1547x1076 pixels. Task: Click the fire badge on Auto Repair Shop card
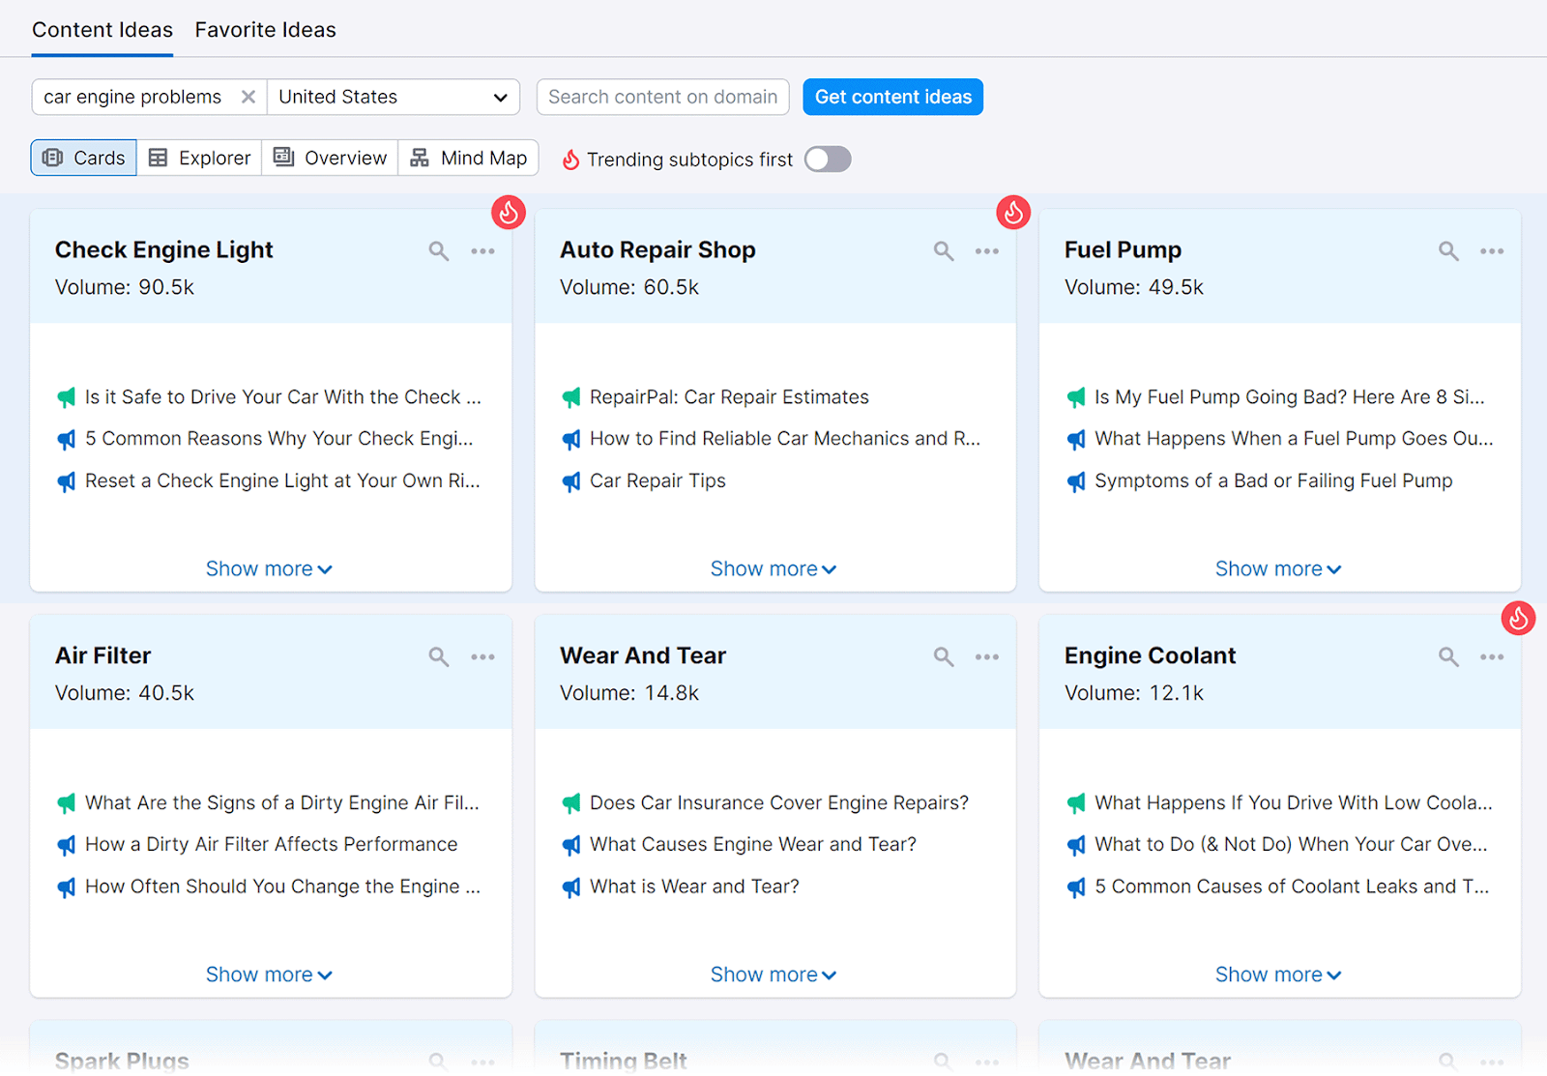[1013, 212]
